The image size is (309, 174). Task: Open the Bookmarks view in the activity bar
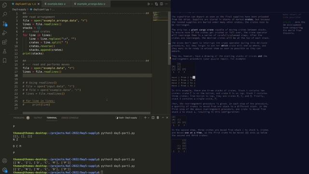click(x=4, y=60)
